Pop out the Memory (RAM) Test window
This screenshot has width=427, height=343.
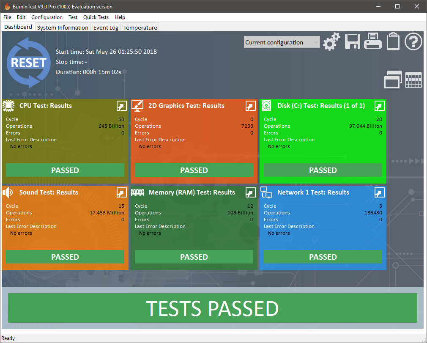pyautogui.click(x=250, y=192)
